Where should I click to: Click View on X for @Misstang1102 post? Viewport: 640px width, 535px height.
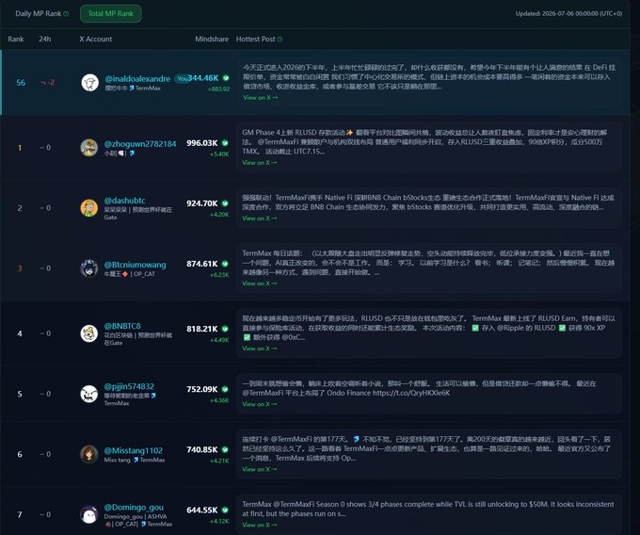click(260, 469)
